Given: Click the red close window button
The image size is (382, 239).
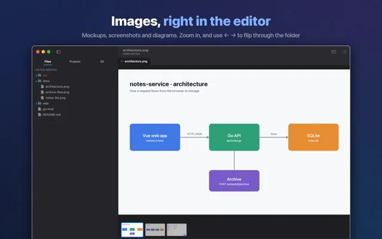Looking at the screenshot, I should pyautogui.click(x=38, y=52).
